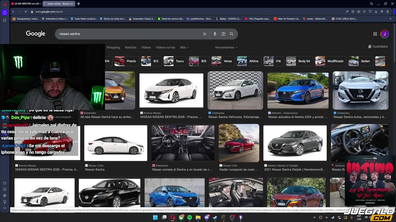Viewport: 396px width, 222px height.
Task: Open the Guardados saved items link
Action: [378, 47]
